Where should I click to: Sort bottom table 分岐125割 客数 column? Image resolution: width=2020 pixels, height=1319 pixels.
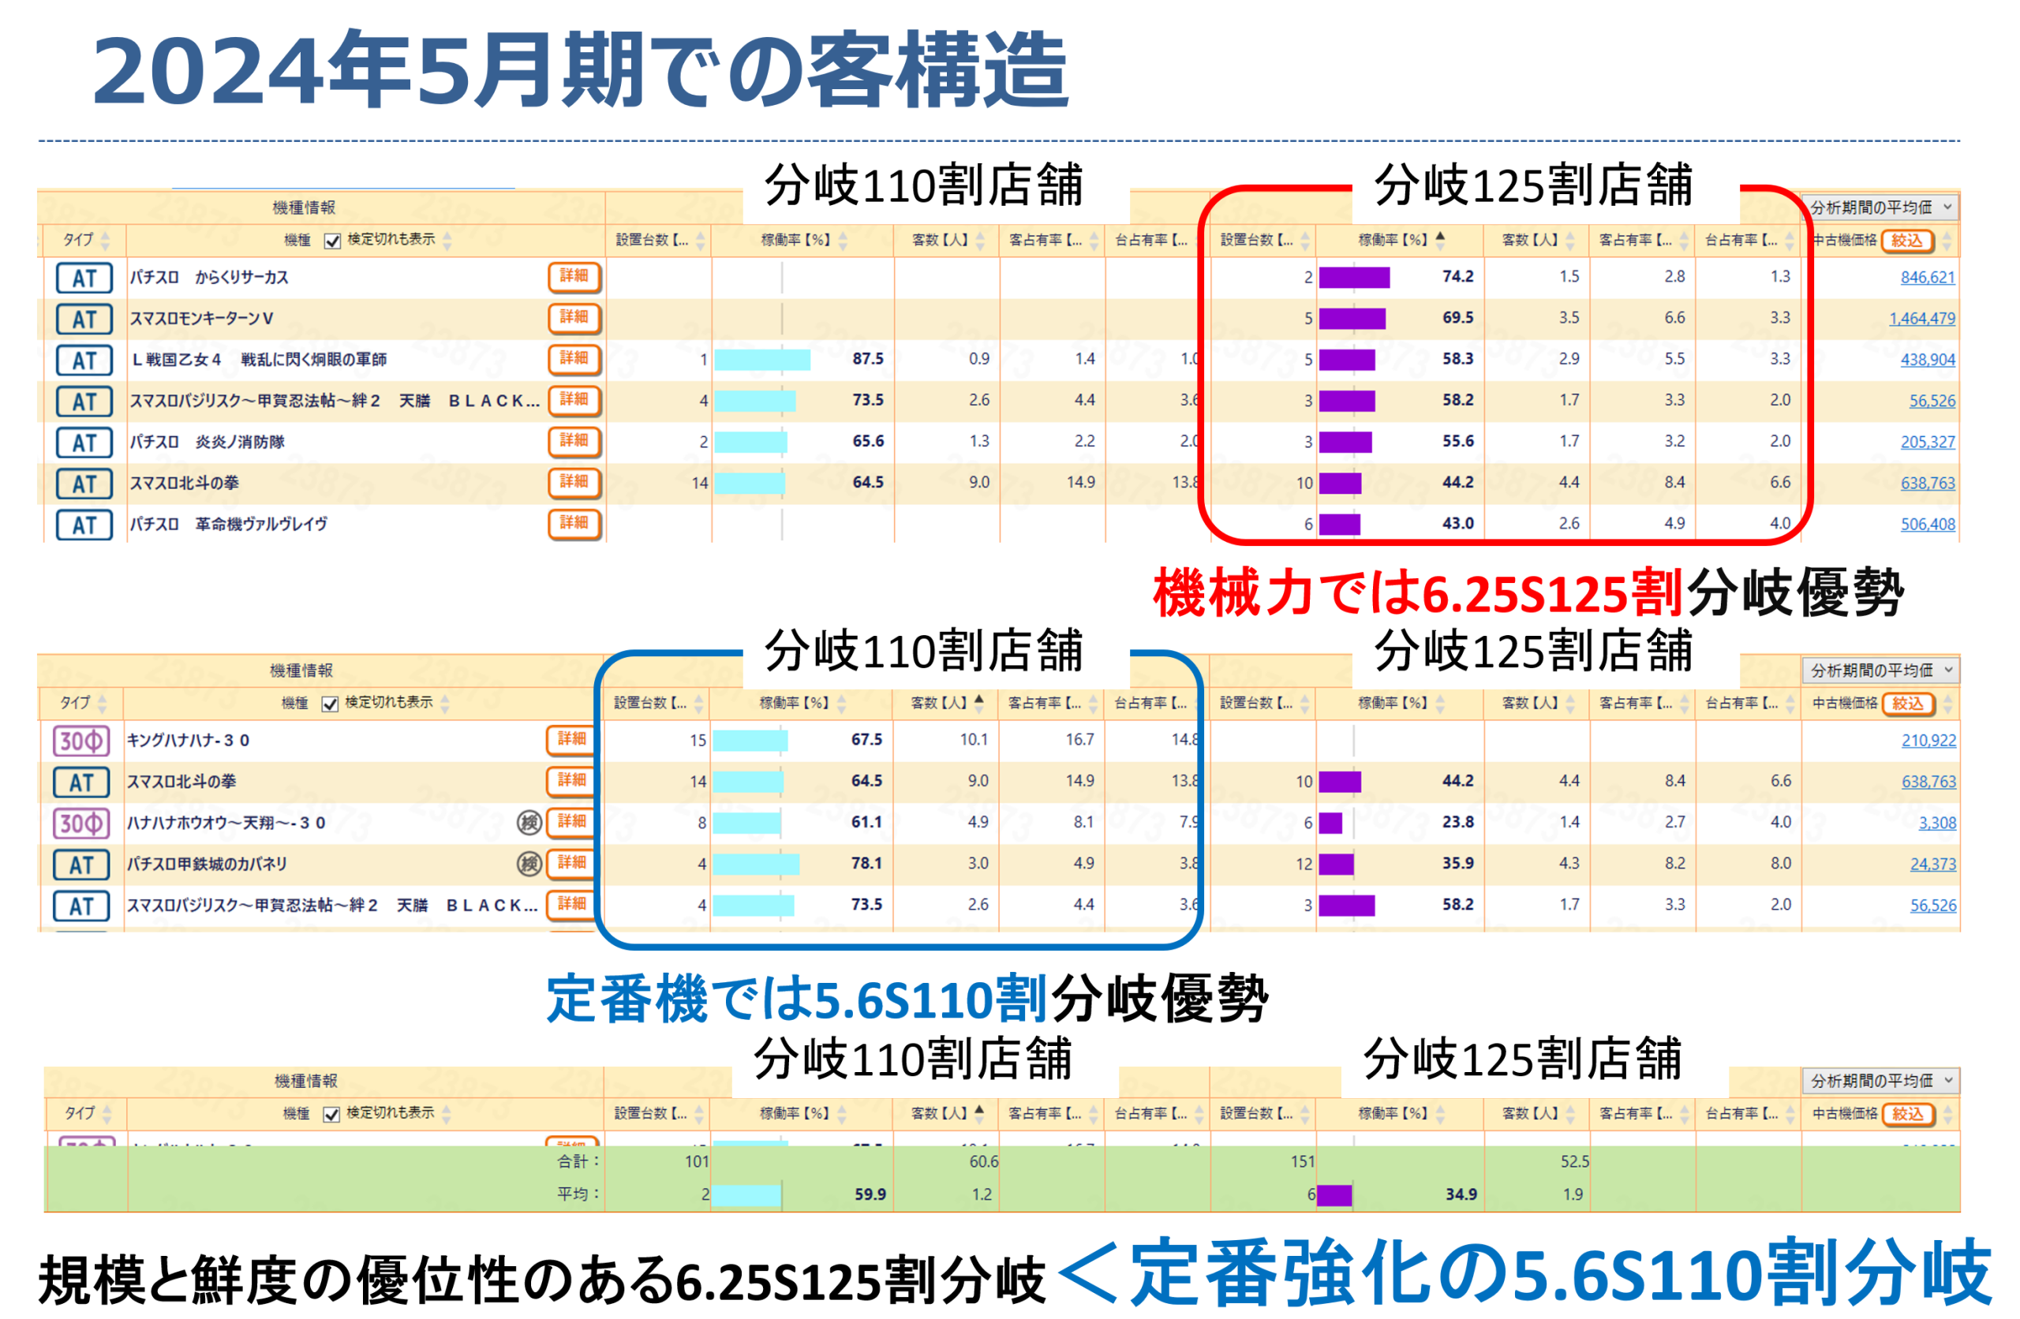pyautogui.click(x=1570, y=1114)
